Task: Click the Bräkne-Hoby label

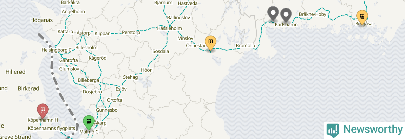Action: click(313, 14)
